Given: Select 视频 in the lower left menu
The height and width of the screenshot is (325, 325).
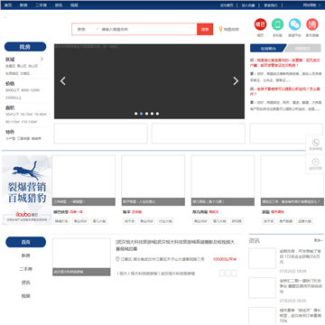Looking at the screenshot, I should pos(26,296).
